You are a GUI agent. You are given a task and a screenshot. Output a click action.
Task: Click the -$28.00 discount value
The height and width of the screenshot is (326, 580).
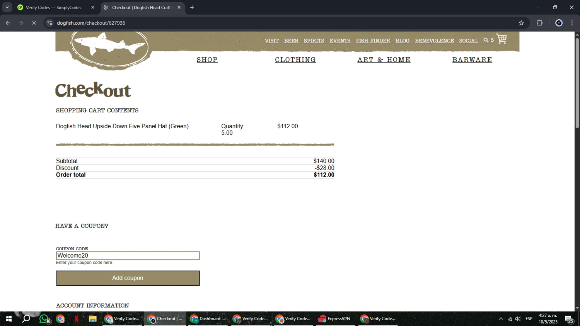324,168
